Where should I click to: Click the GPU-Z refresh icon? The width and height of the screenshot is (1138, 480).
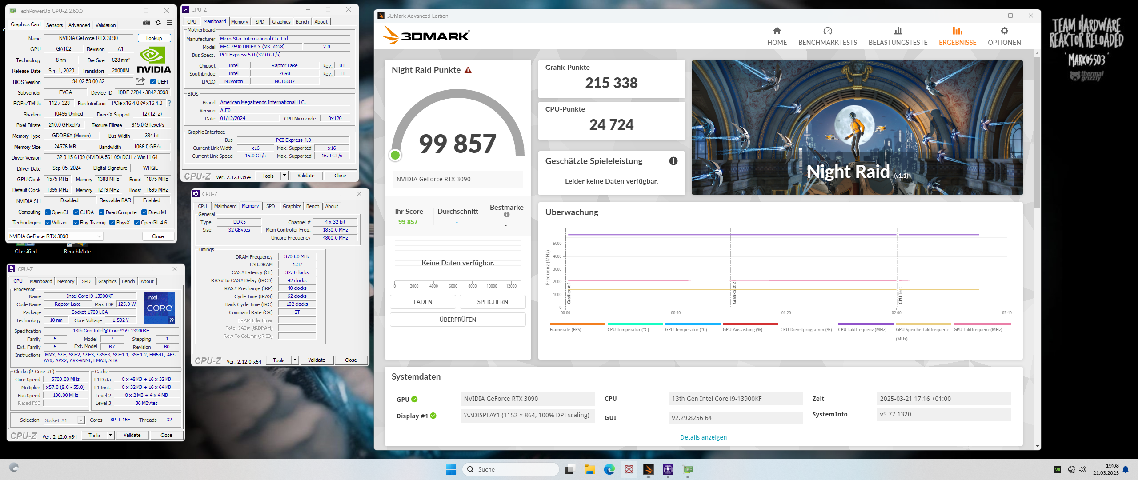coord(158,23)
